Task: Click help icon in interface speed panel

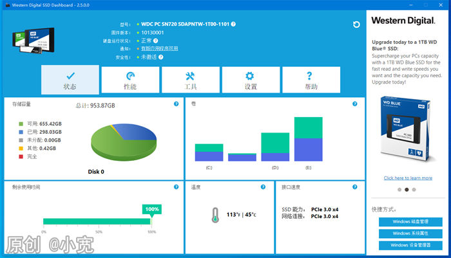Action: (x=355, y=187)
